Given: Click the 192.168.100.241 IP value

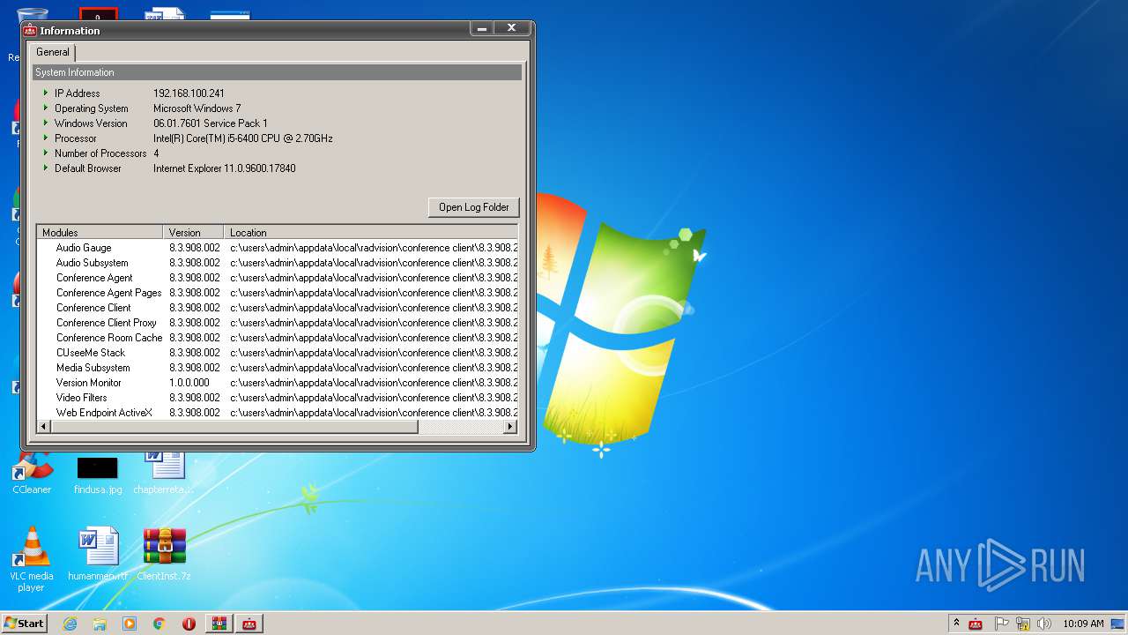Looking at the screenshot, I should point(189,93).
